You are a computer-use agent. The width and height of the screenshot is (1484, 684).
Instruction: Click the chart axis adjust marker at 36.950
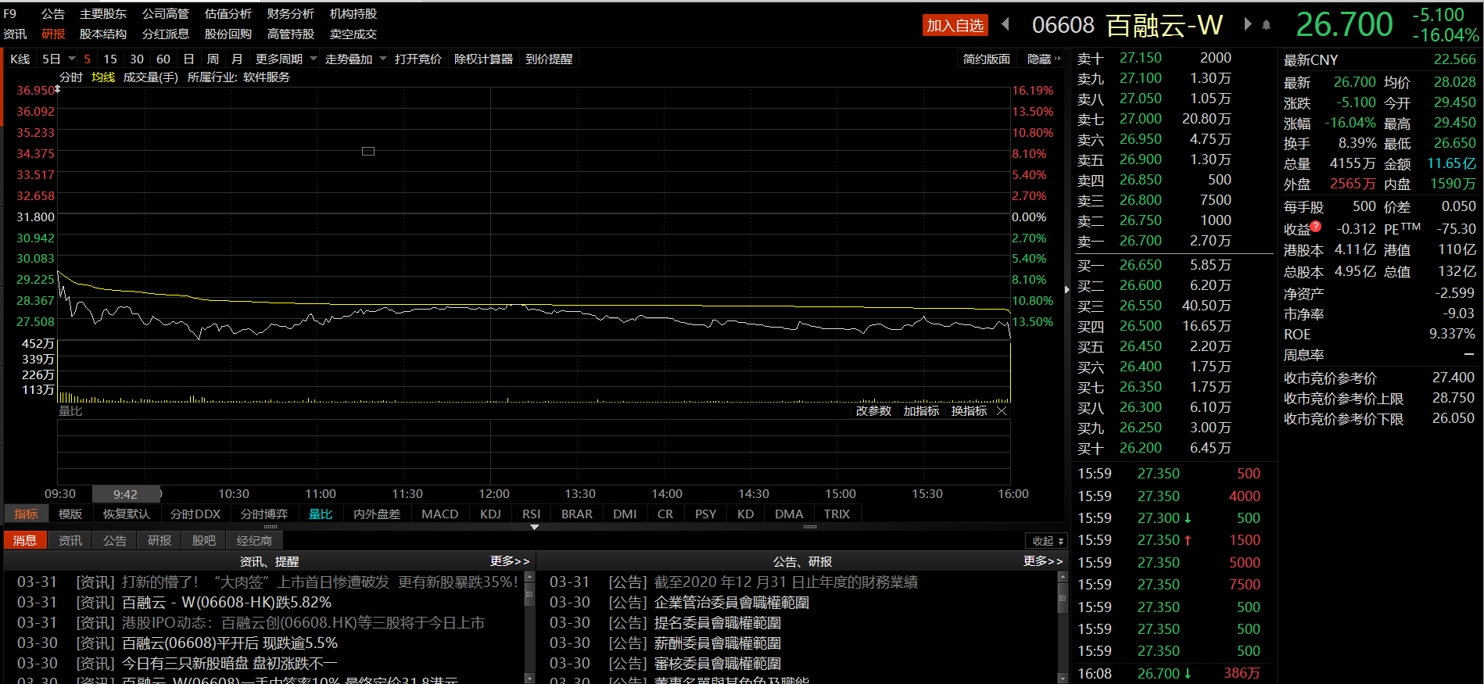(57, 89)
